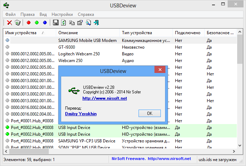
Task: Click the horizontal scrollbar thumb
Action: click(x=29, y=151)
